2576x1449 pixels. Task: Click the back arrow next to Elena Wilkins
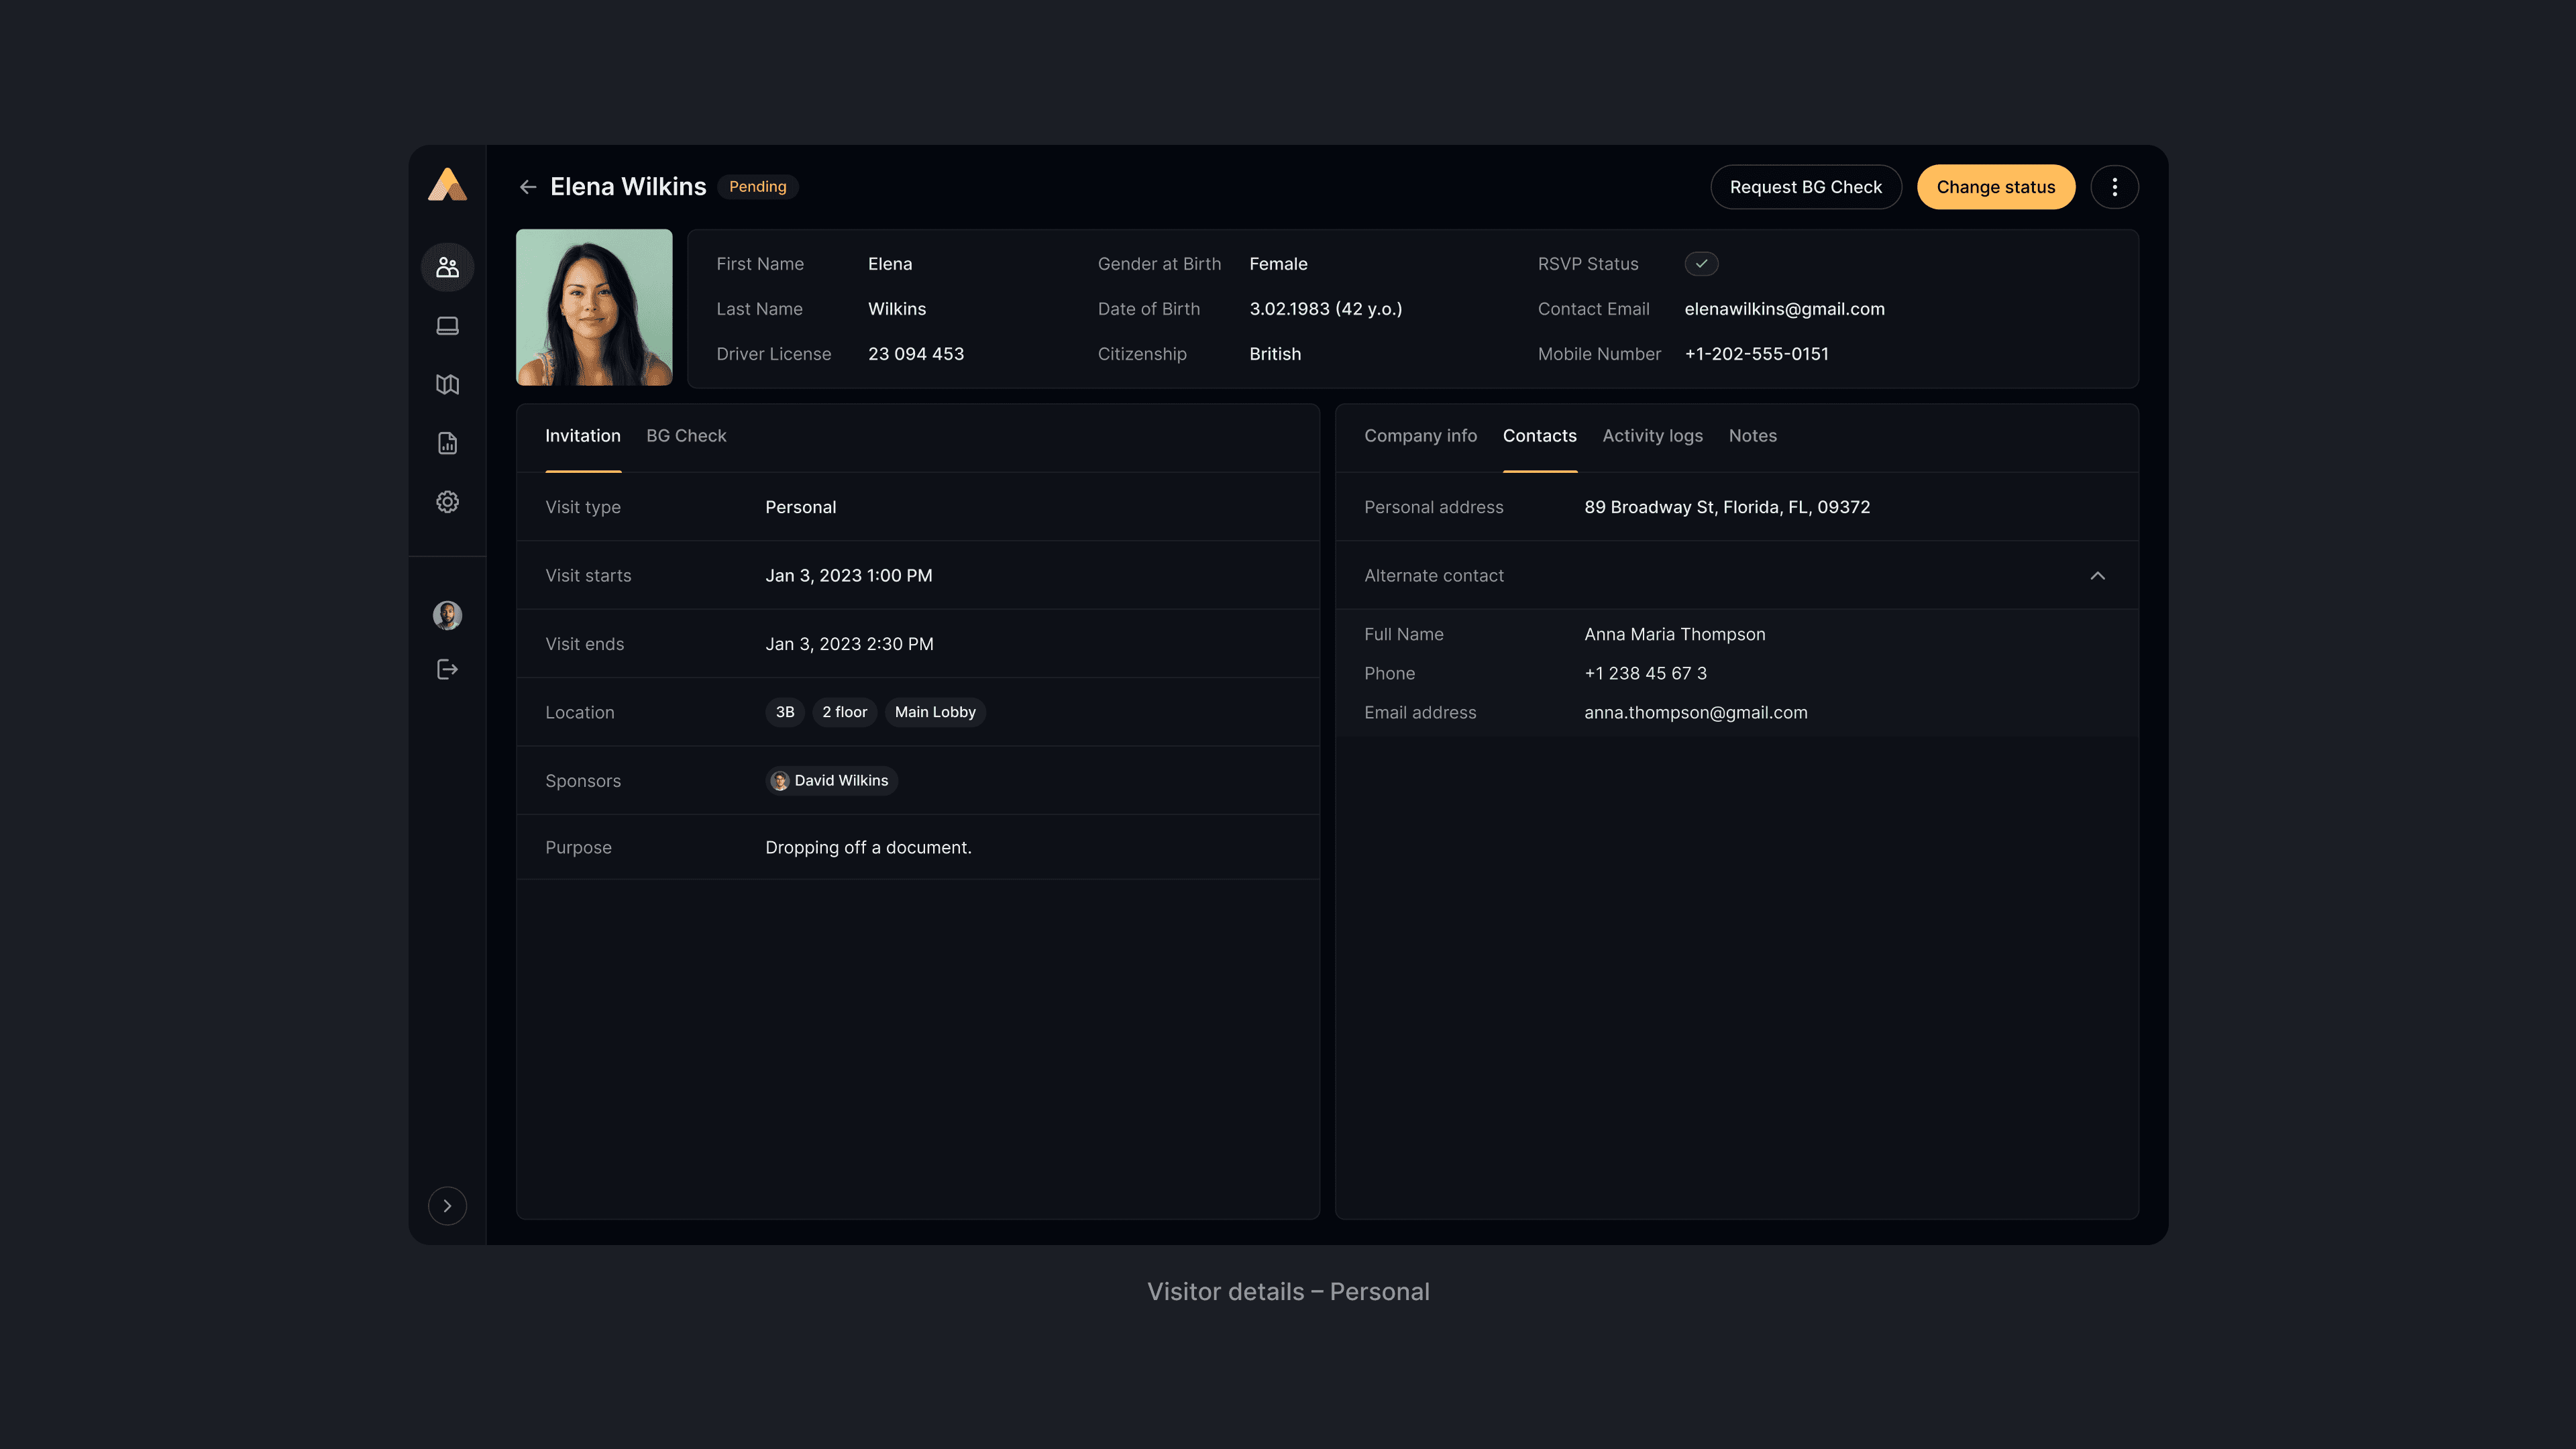pyautogui.click(x=528, y=187)
